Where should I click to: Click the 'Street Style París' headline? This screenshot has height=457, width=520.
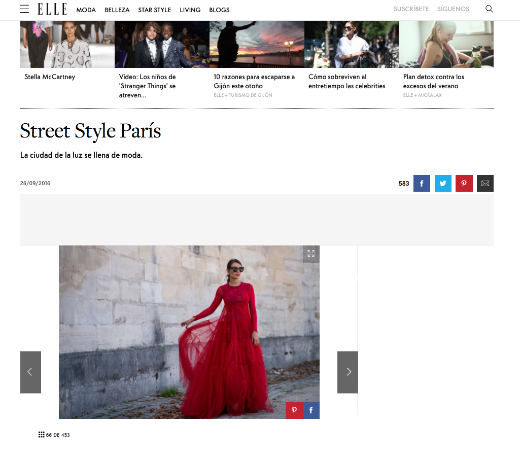point(90,131)
